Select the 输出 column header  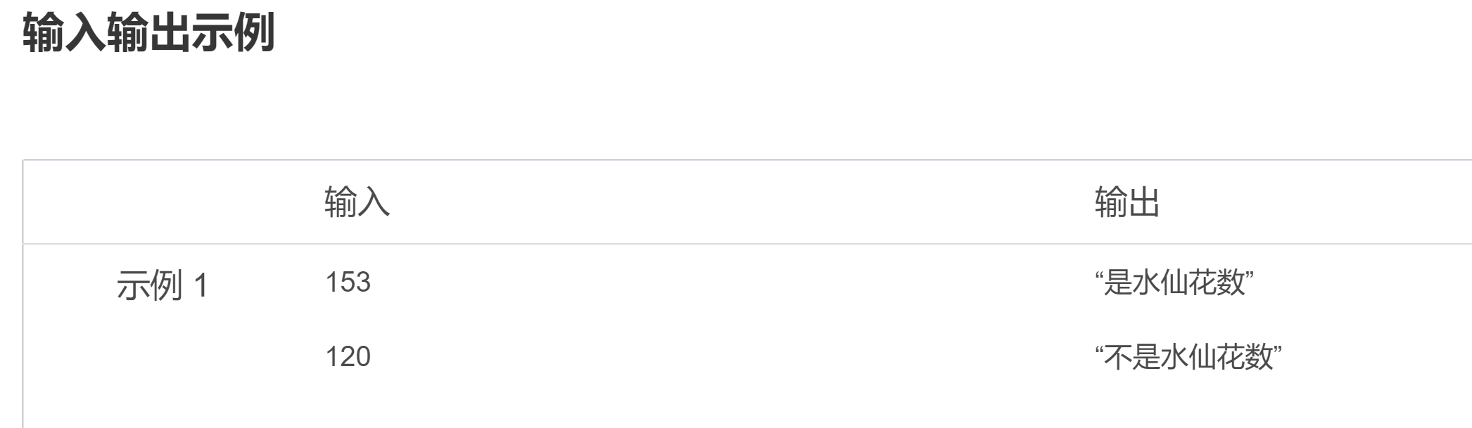tap(1127, 202)
